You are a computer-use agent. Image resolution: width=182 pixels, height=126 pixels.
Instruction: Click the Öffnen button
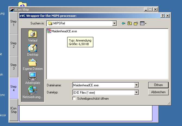point(158,85)
